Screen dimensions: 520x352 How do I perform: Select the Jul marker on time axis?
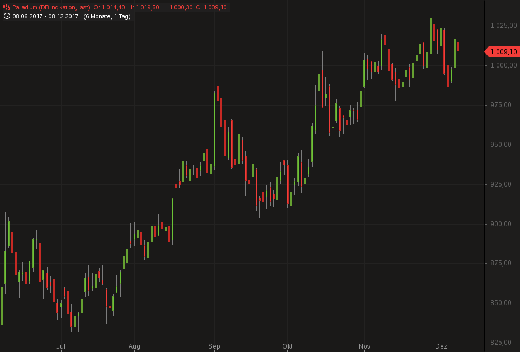click(61, 346)
